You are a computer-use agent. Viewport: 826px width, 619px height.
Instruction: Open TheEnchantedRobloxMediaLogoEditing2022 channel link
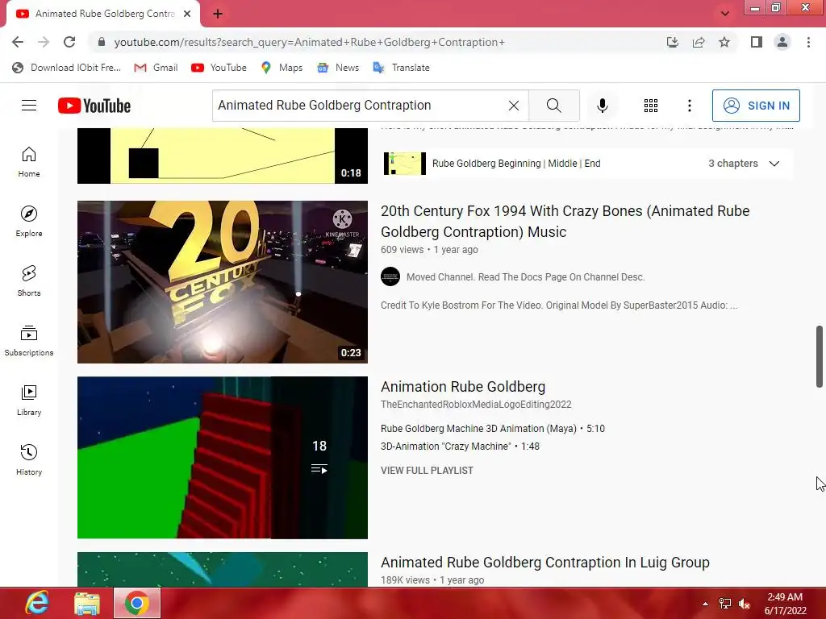[476, 405]
